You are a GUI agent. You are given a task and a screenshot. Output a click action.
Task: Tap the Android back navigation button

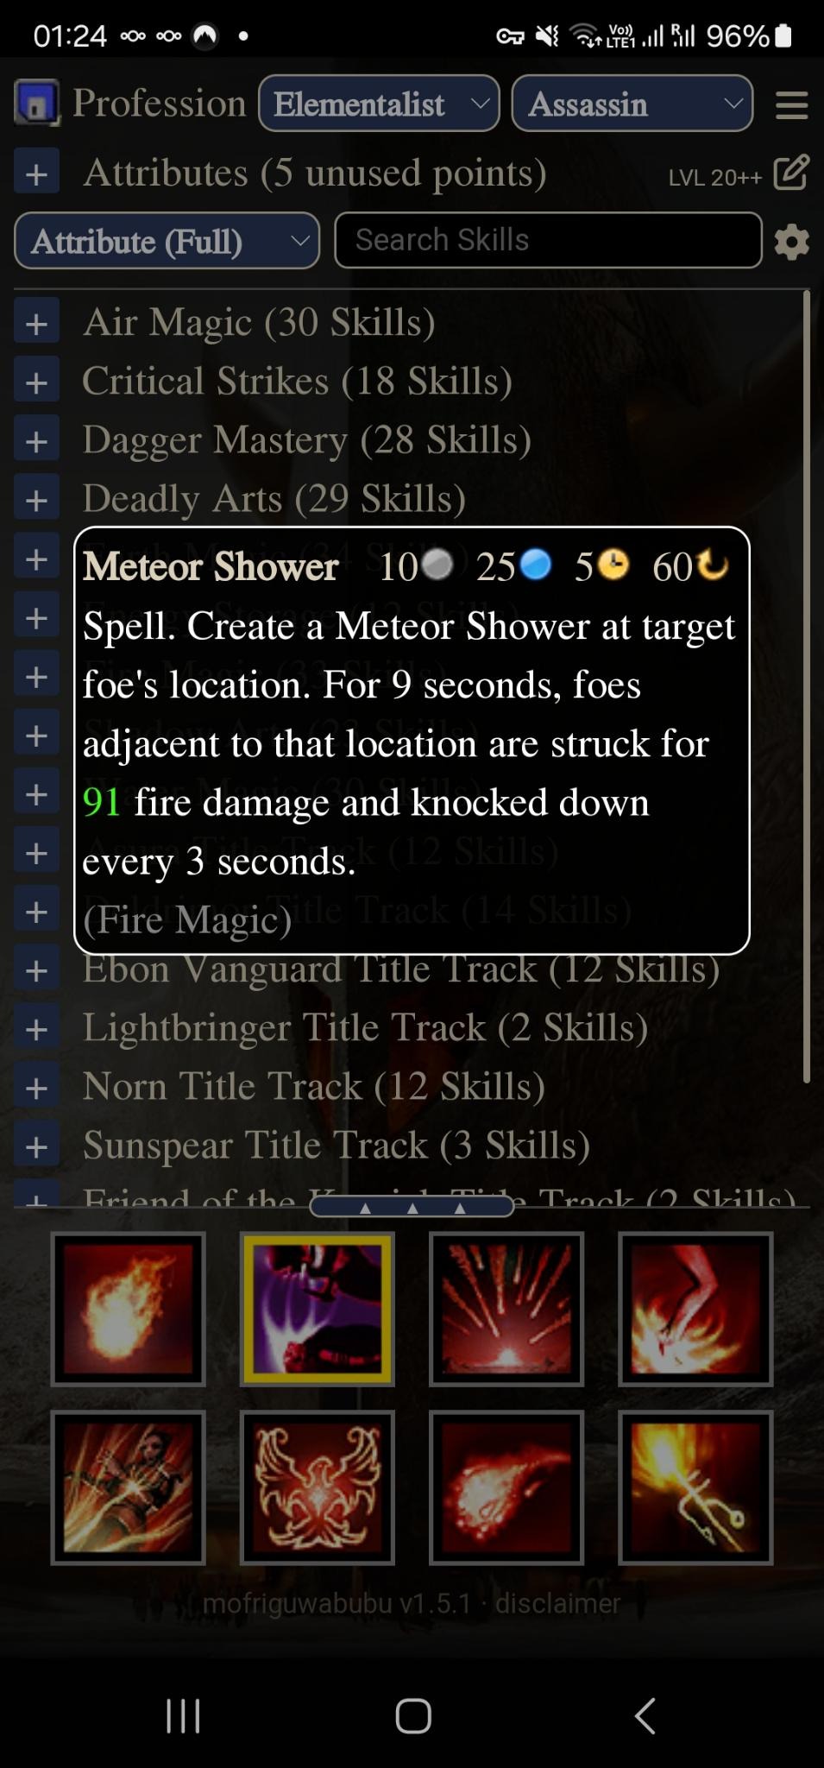point(645,1715)
